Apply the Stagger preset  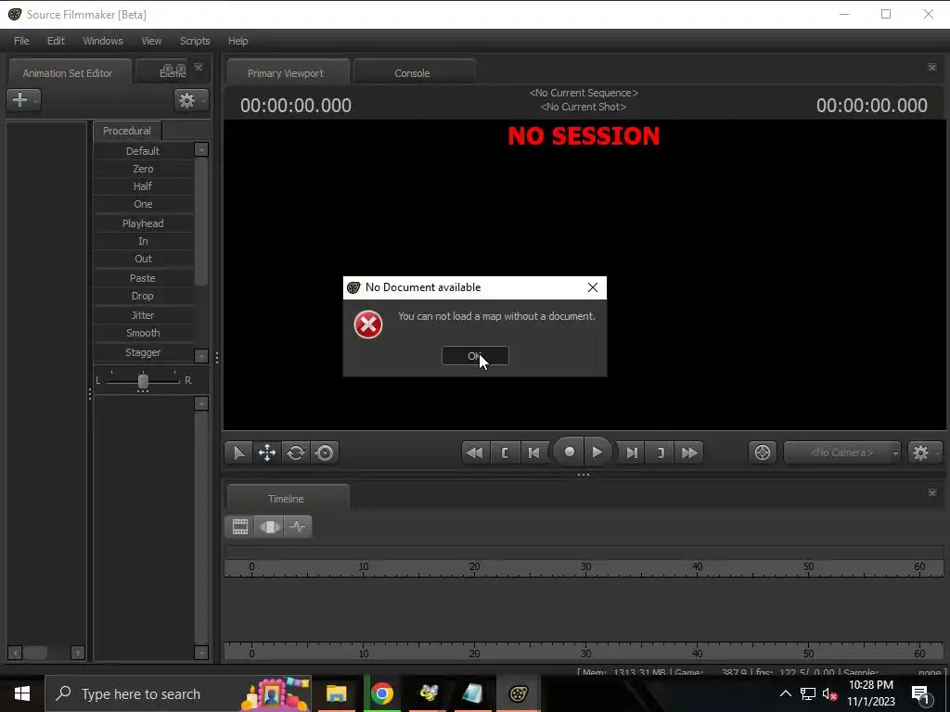pos(143,352)
